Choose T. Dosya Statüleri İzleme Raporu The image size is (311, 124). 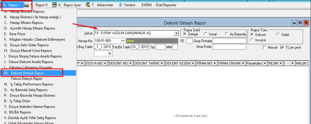click(x=38, y=107)
